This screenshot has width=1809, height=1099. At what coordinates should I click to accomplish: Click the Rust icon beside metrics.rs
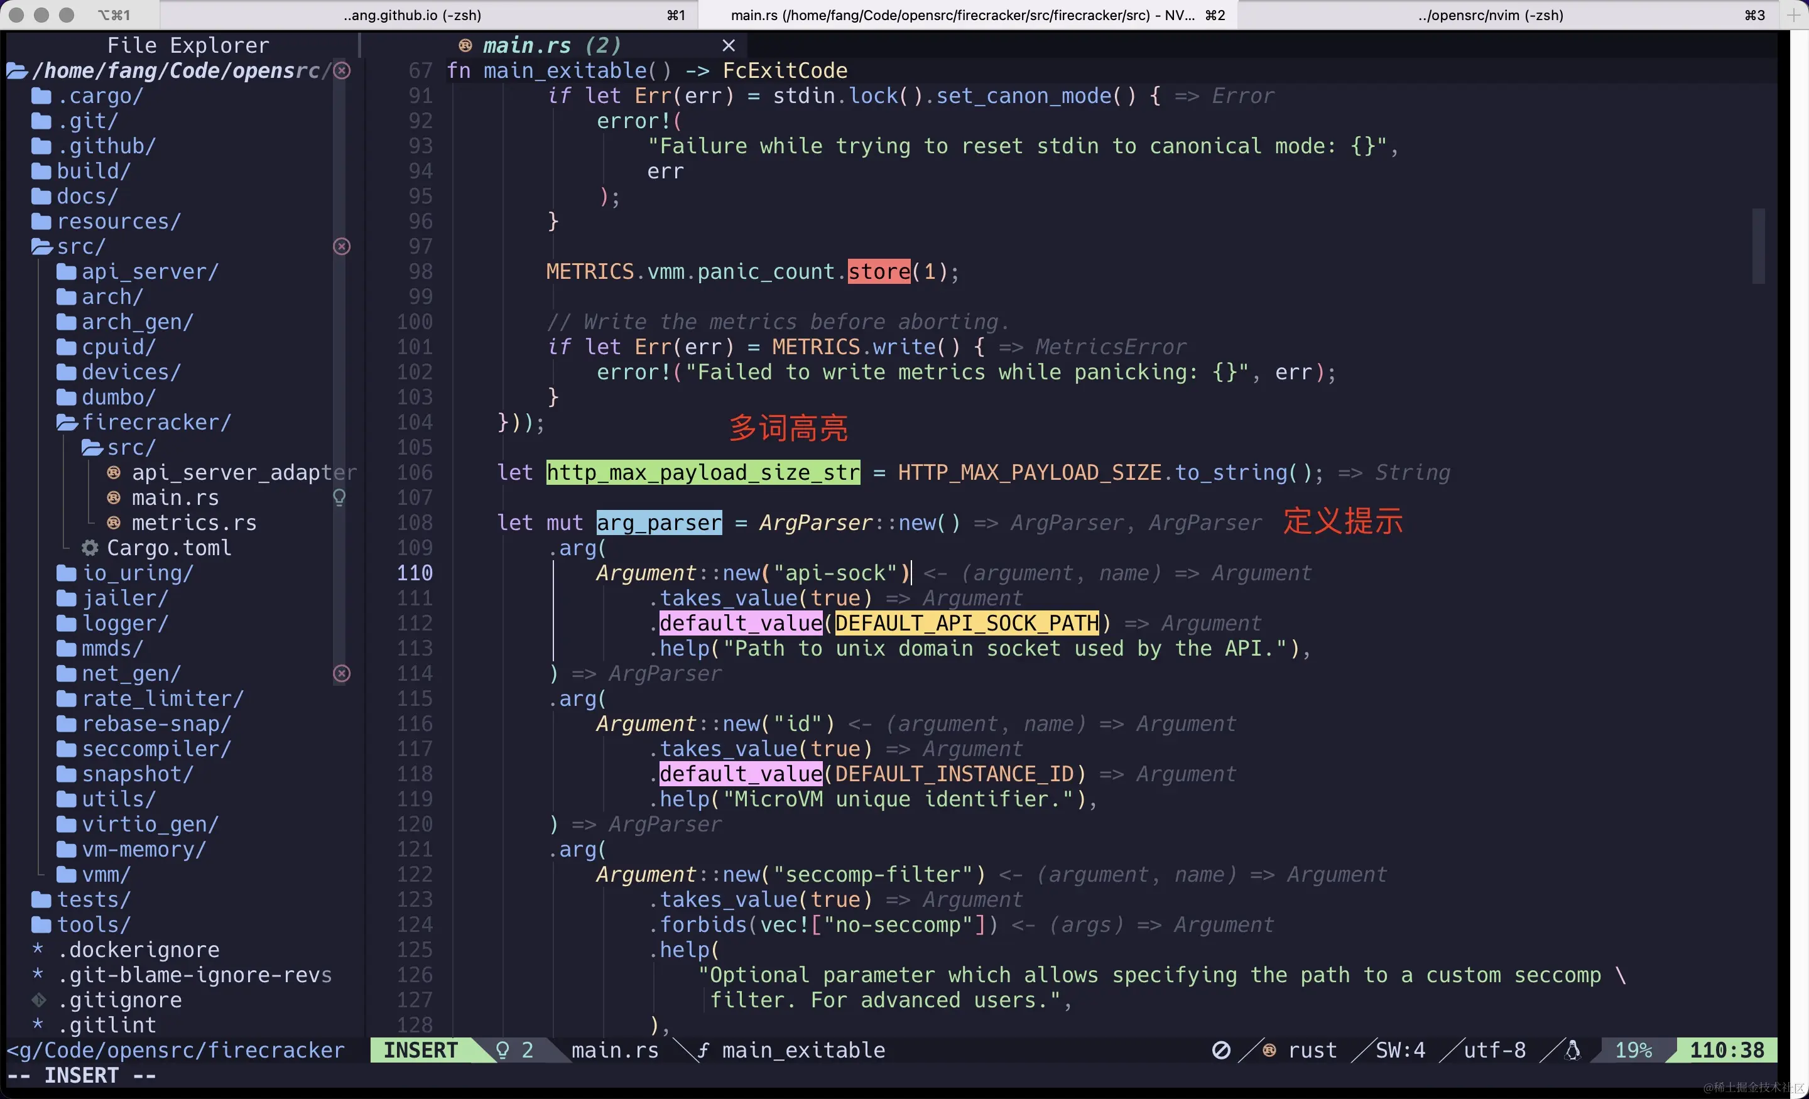click(x=114, y=522)
